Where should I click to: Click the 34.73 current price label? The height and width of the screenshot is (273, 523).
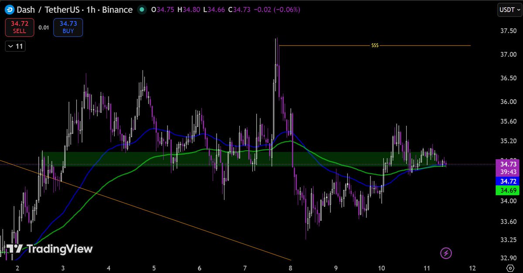point(508,164)
